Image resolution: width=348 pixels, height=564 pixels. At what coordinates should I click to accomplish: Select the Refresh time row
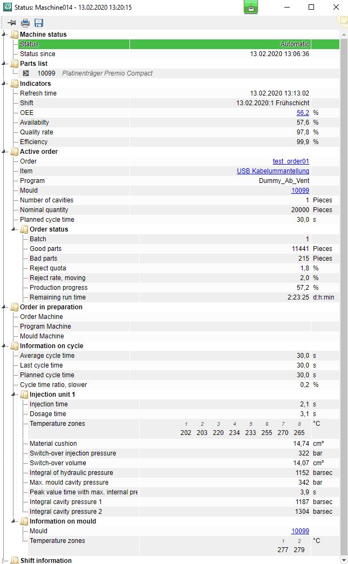(179, 93)
